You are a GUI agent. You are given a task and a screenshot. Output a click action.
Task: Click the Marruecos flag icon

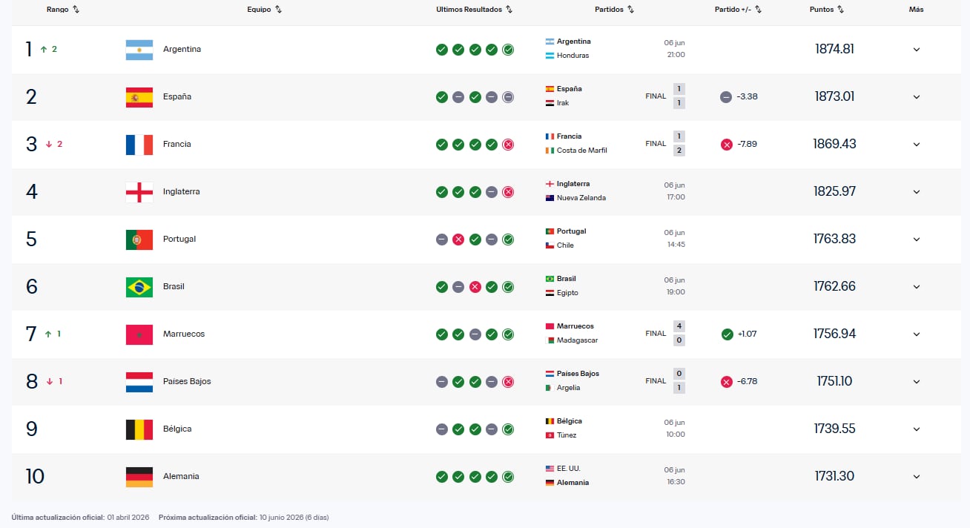point(139,334)
